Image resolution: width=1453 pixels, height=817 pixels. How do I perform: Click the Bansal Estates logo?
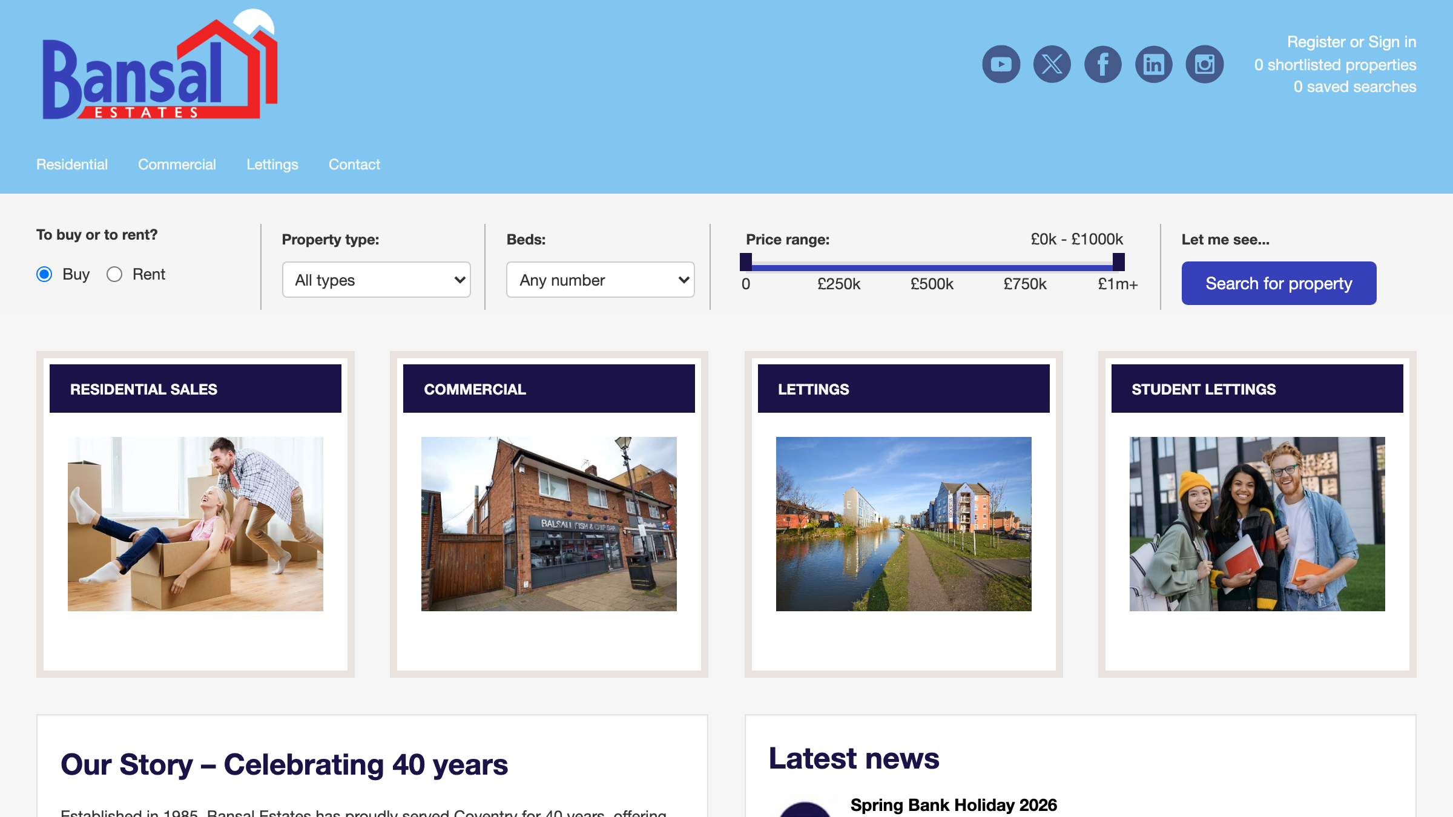pos(160,65)
